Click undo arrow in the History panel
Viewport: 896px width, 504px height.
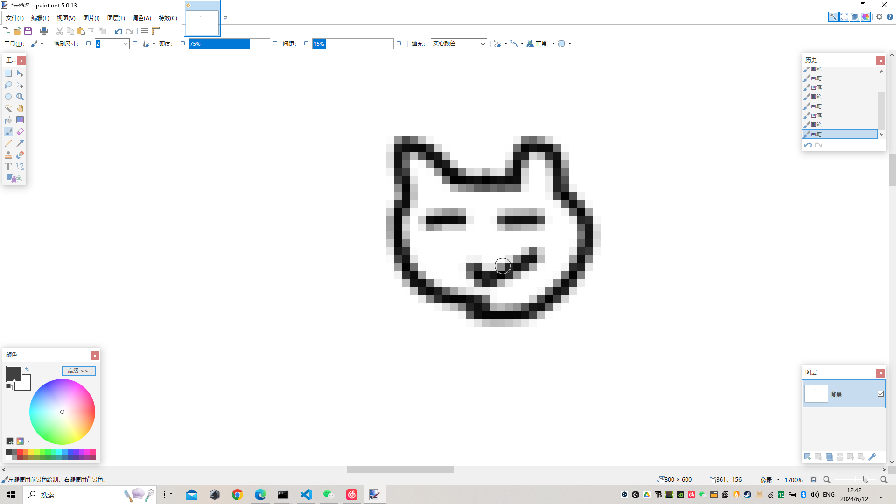808,145
